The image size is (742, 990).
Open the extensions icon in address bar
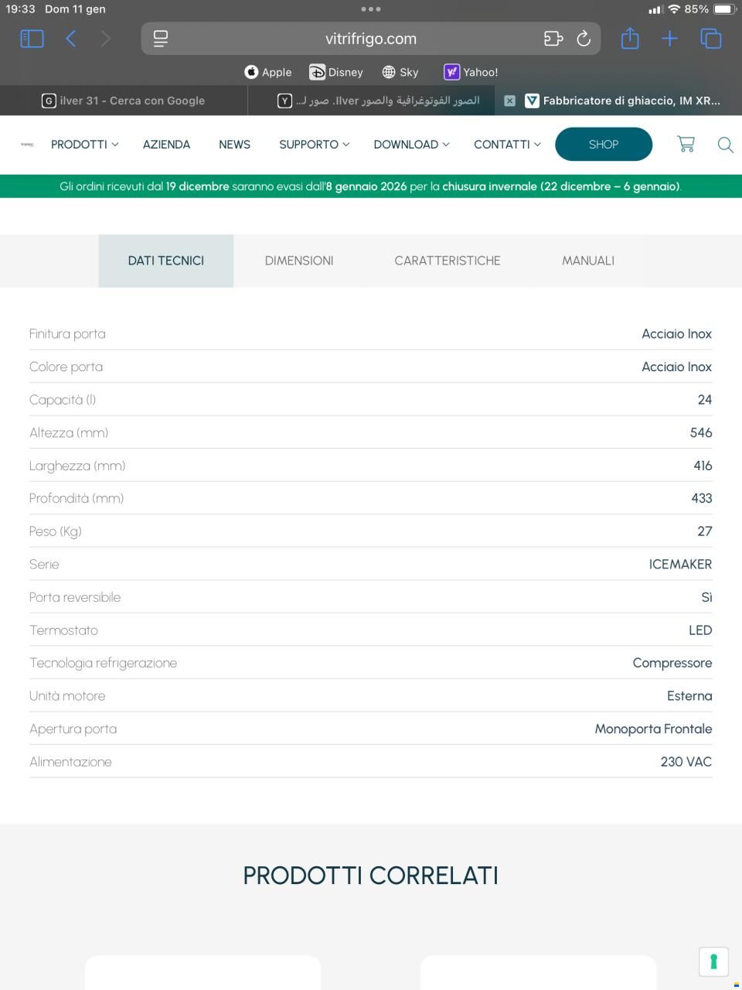[x=553, y=39]
